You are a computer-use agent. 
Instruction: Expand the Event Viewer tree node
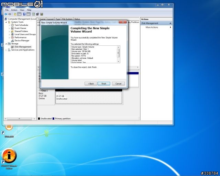pyautogui.click(x=9, y=28)
